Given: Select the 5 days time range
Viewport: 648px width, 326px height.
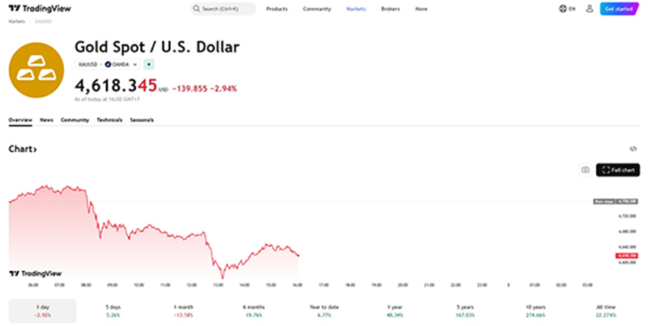Looking at the screenshot, I should coord(113,311).
